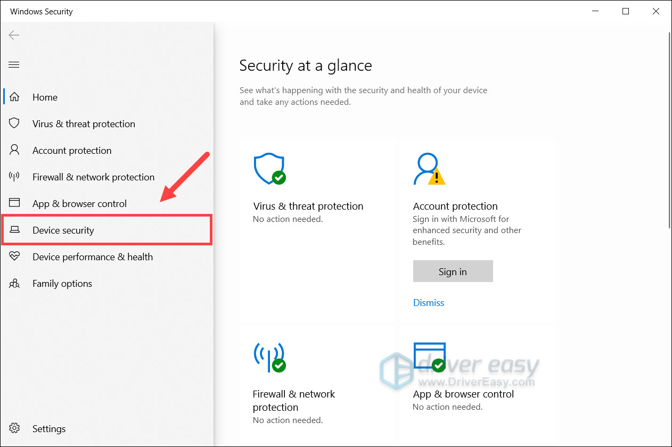The height and width of the screenshot is (447, 672).
Task: Open the Home sidebar item
Action: 45,97
